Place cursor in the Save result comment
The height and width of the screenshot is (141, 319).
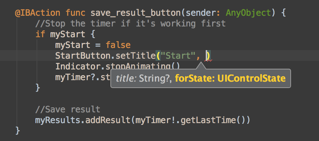click(x=68, y=109)
